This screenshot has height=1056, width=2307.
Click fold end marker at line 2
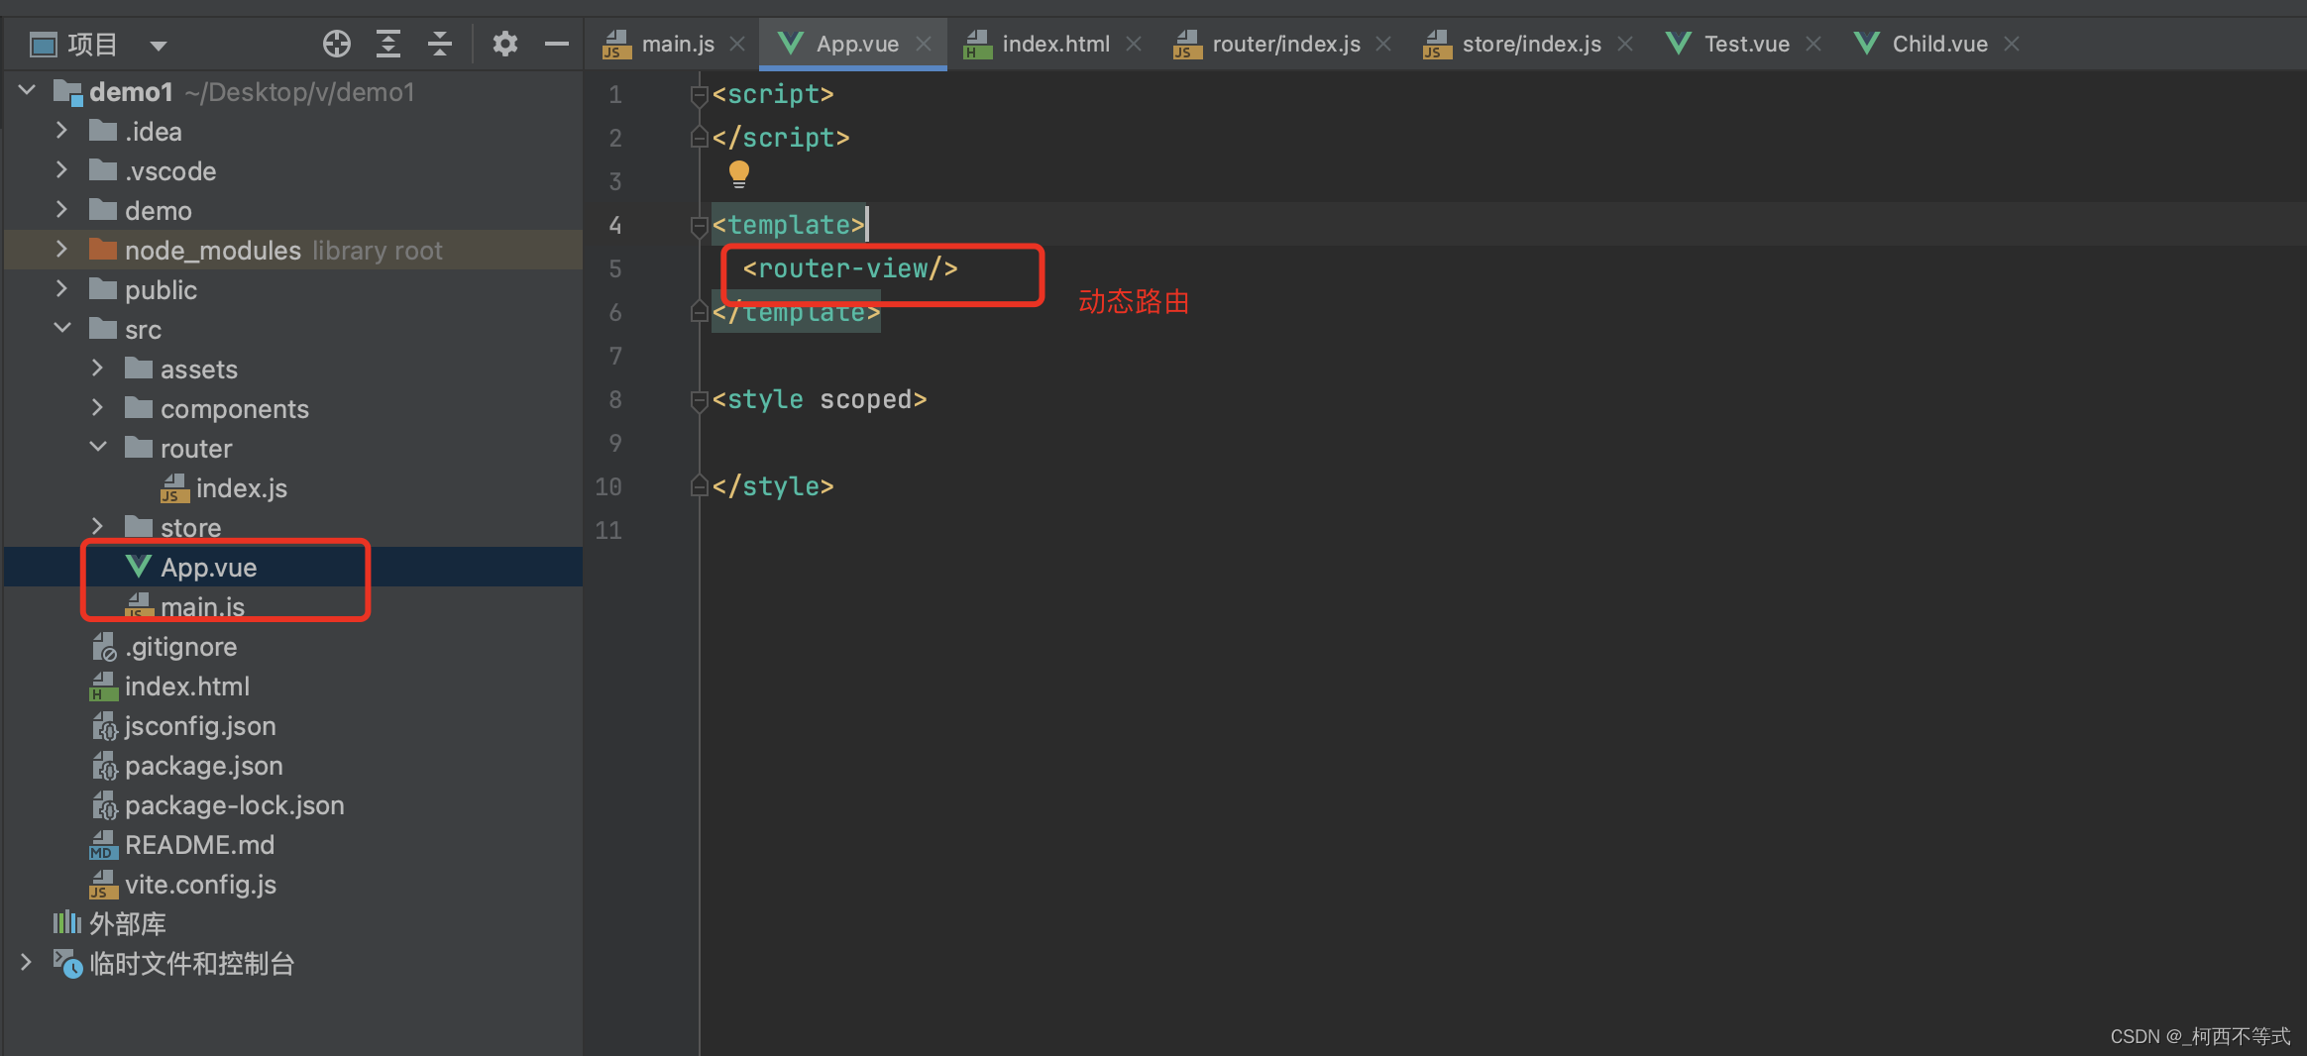[x=699, y=139]
